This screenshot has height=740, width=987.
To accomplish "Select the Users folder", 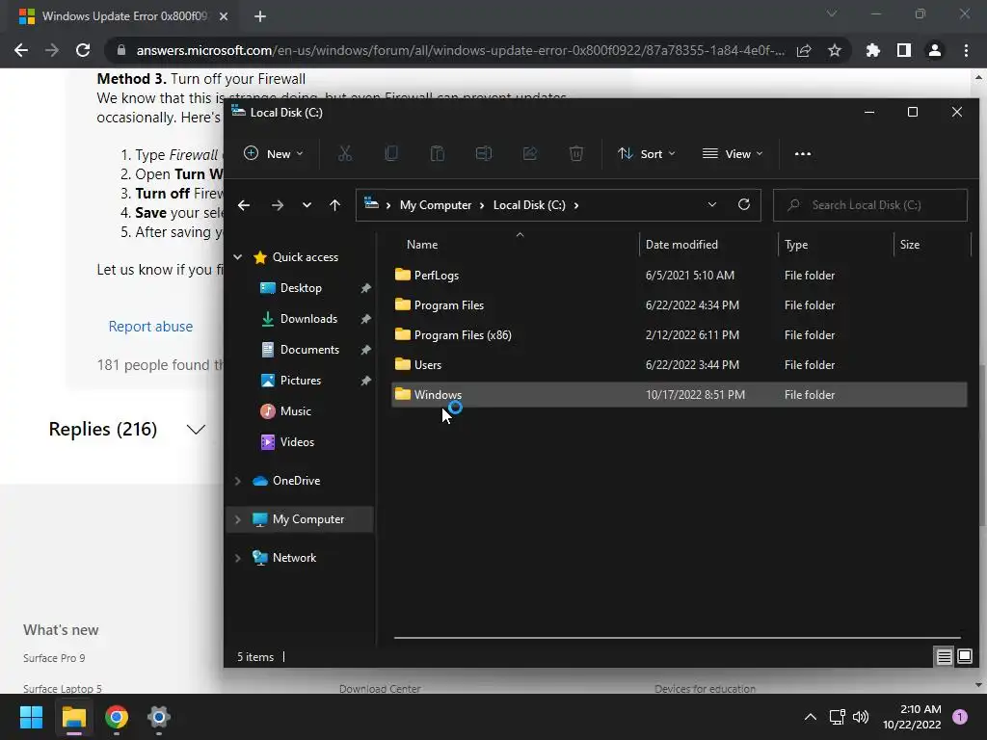I will [679, 365].
